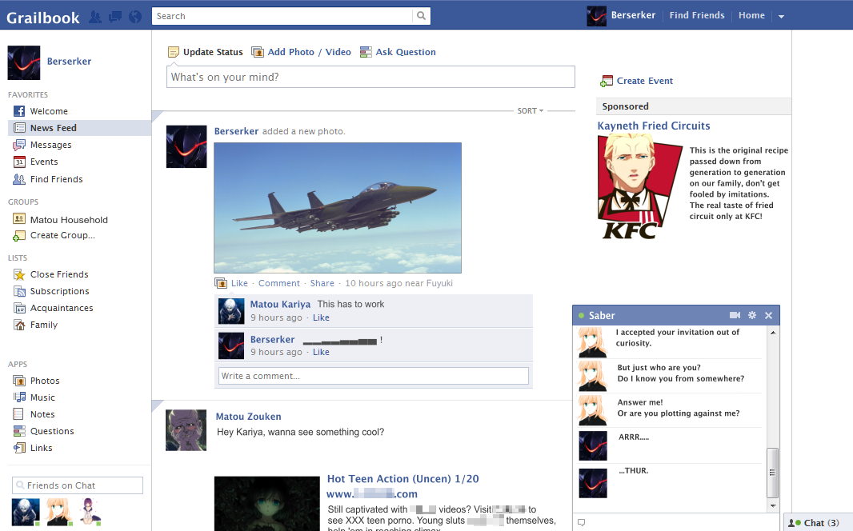853x531 pixels.
Task: Click Matou Zouken's avatar picture
Action: pyautogui.click(x=186, y=430)
